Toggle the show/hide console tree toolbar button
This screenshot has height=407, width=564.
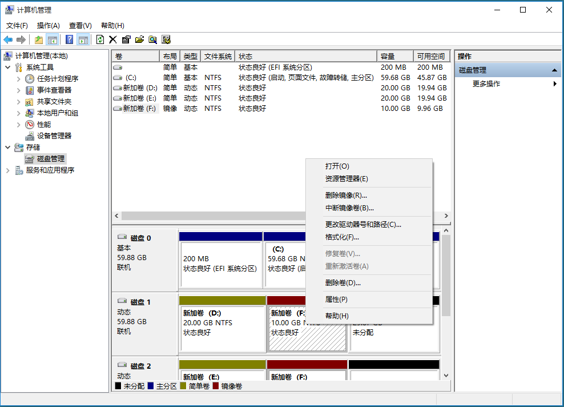point(53,39)
